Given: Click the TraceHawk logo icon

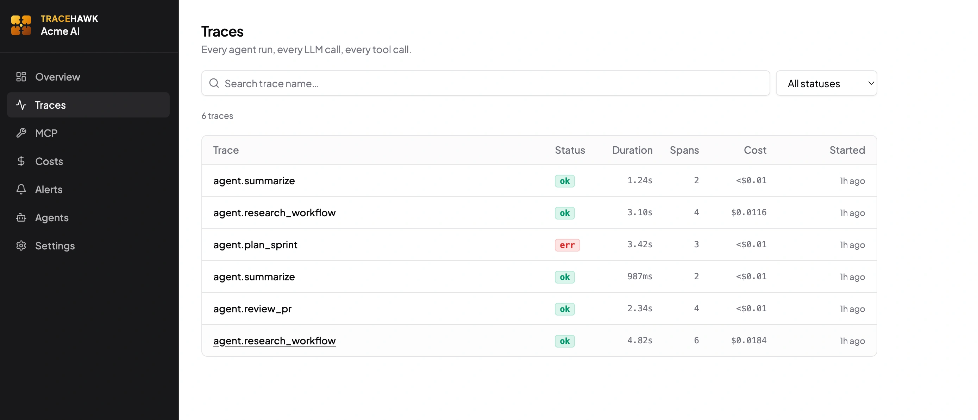Looking at the screenshot, I should (21, 25).
